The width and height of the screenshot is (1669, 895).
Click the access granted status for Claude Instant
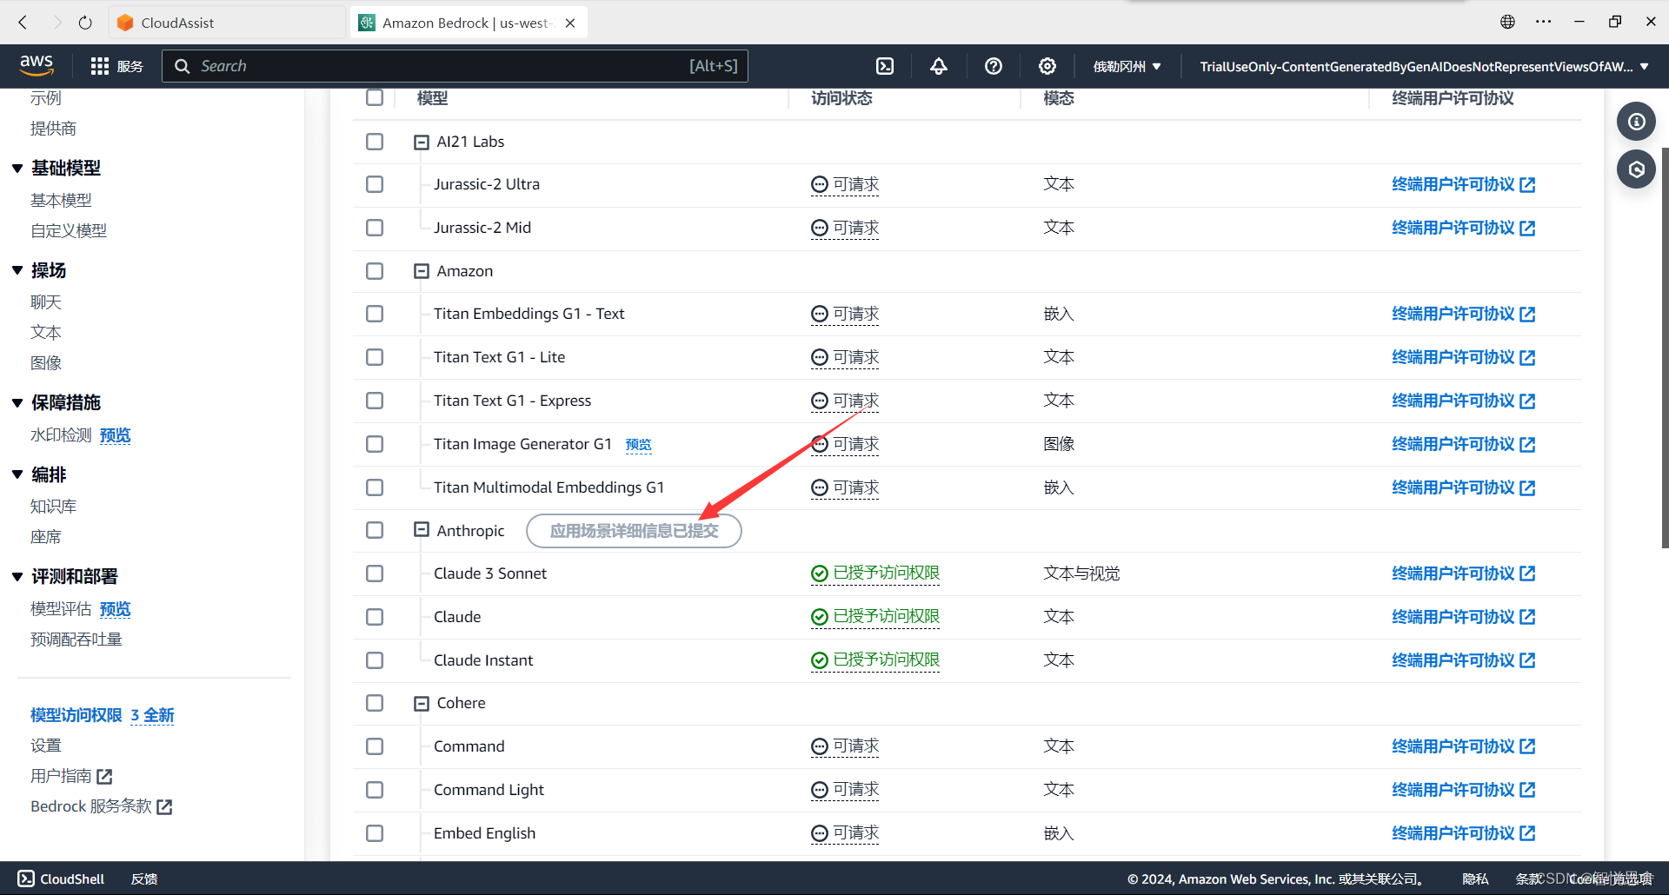tap(875, 660)
